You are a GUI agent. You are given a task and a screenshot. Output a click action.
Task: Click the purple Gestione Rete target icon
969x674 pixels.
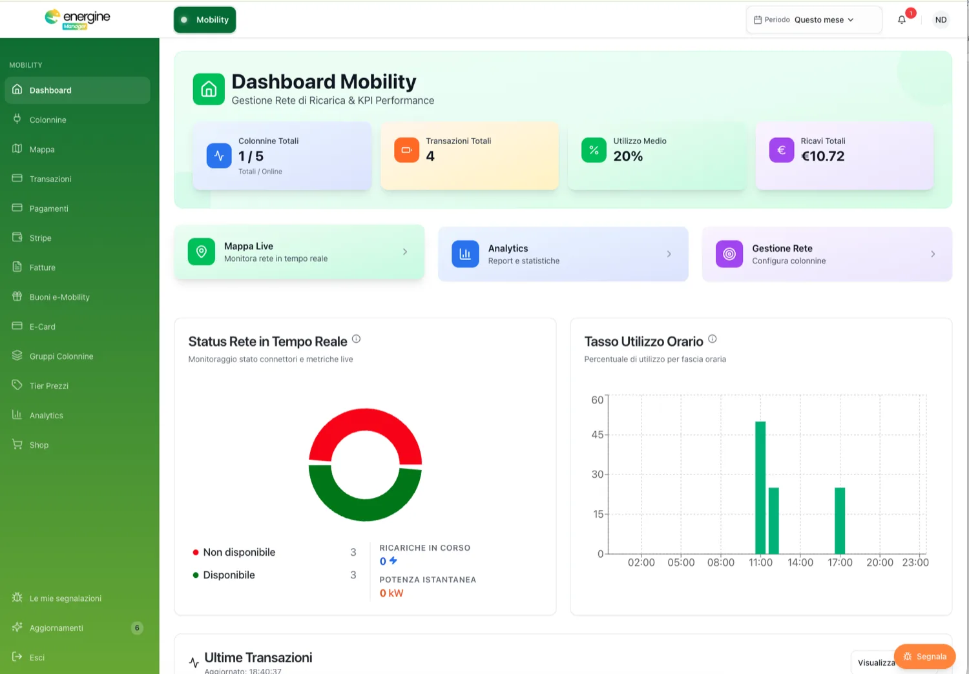729,254
